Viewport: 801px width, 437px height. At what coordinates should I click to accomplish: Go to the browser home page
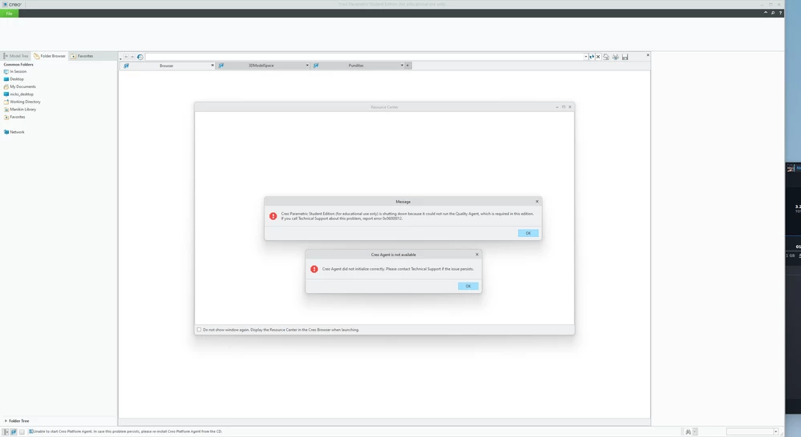[606, 57]
